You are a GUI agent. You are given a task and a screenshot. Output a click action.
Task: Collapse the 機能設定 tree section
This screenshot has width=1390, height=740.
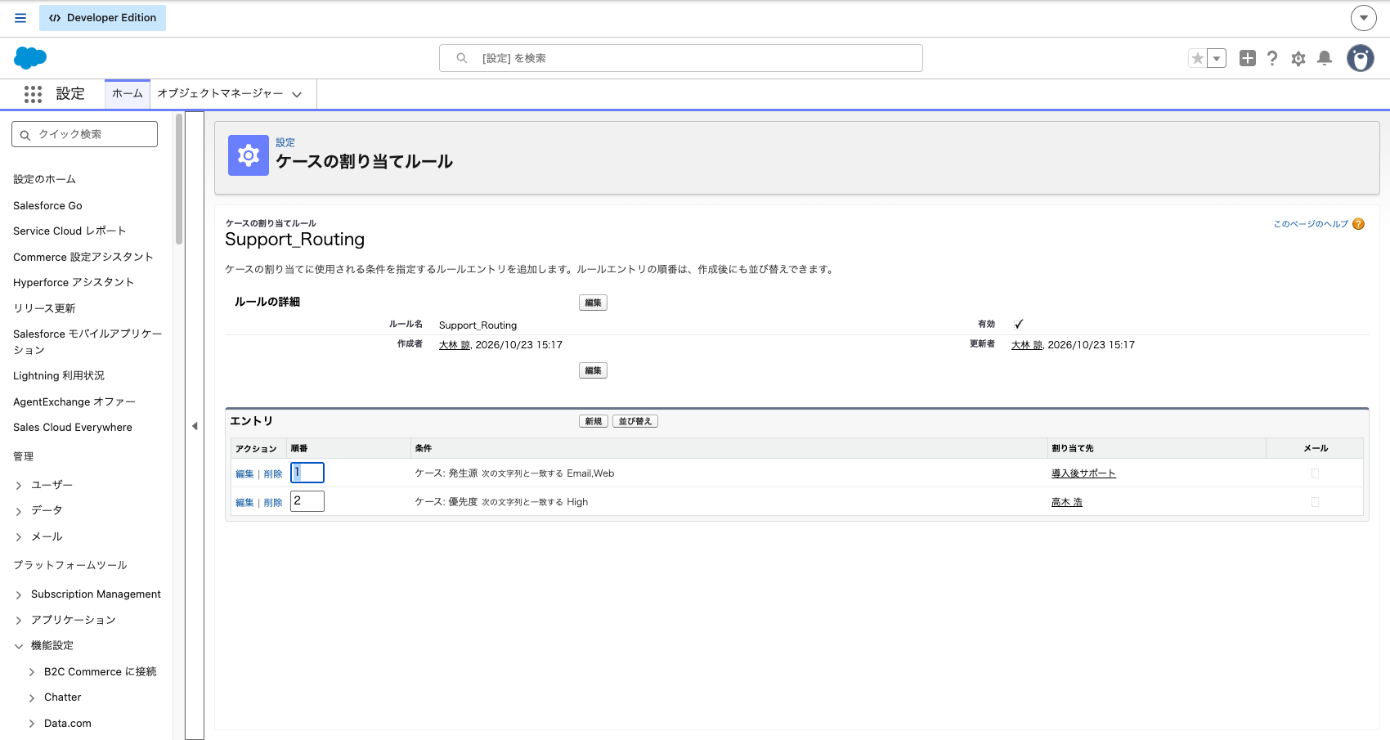[19, 646]
